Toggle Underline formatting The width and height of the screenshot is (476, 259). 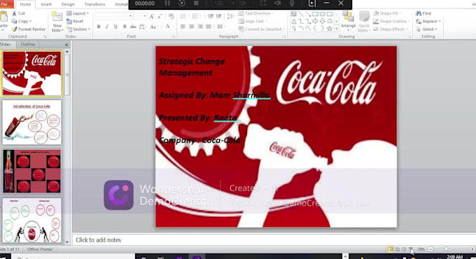pyautogui.click(x=115, y=27)
